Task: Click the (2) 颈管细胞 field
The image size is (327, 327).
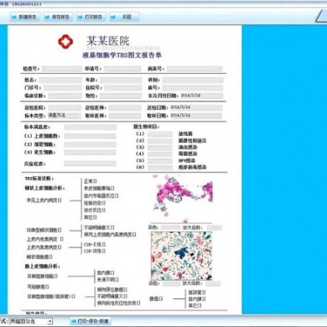Action: coord(90,144)
